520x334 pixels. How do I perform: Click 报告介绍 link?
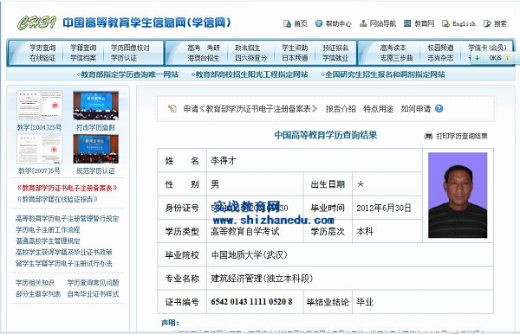pyautogui.click(x=341, y=109)
